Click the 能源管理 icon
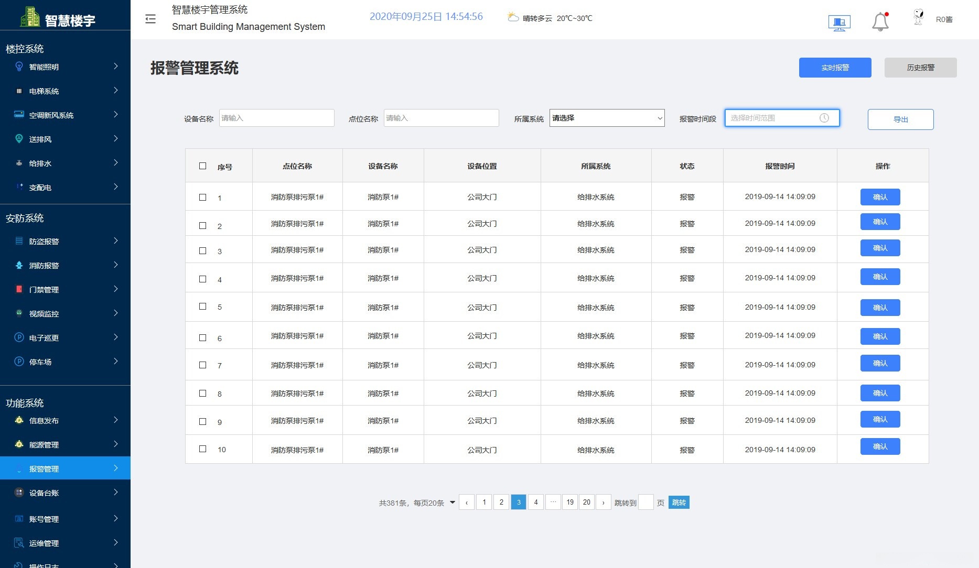This screenshot has width=979, height=568. [19, 444]
